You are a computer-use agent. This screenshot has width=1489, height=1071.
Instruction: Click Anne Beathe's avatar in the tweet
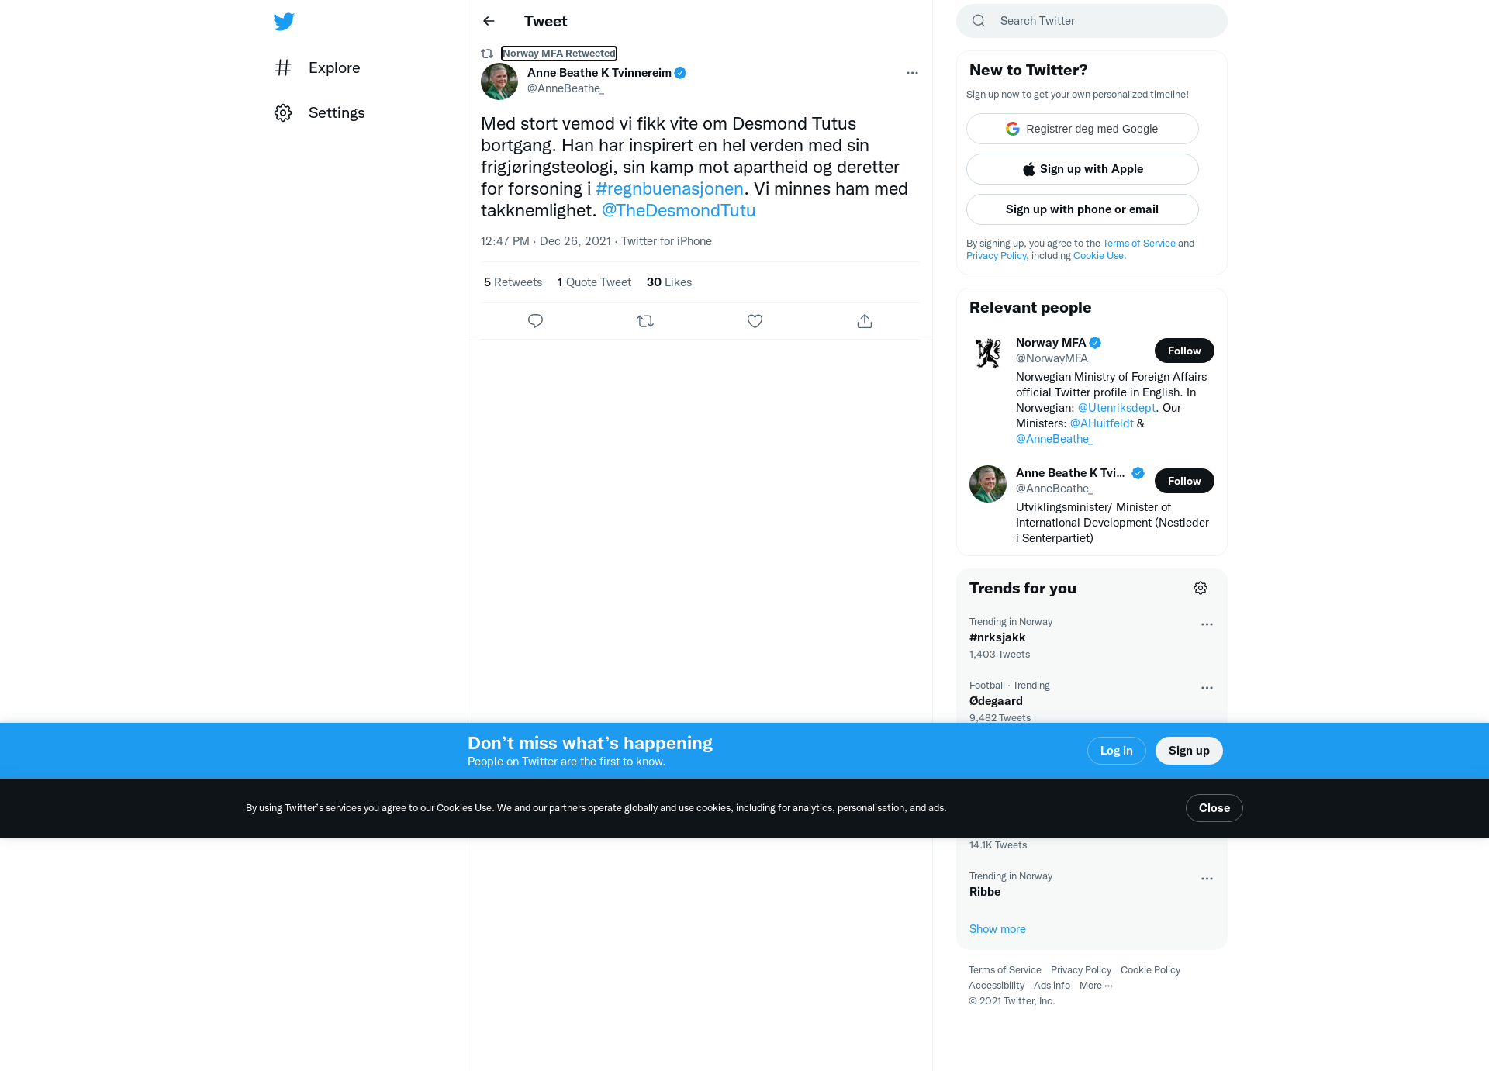pos(499,81)
